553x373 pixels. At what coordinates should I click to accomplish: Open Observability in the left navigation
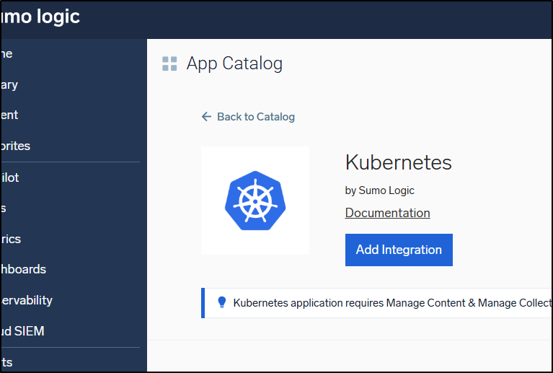[x=26, y=300]
